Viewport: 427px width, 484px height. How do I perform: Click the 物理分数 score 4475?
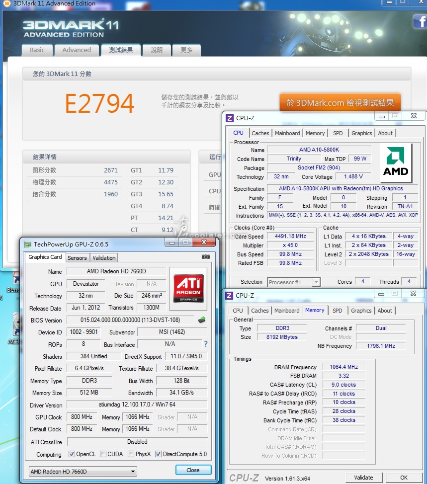pyautogui.click(x=111, y=182)
